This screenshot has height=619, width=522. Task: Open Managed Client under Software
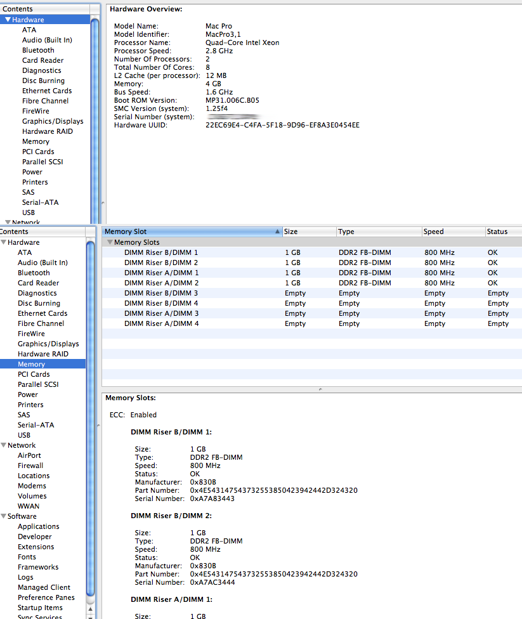coord(44,587)
